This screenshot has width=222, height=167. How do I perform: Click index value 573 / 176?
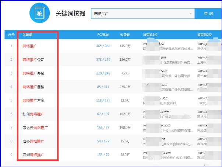(103, 60)
